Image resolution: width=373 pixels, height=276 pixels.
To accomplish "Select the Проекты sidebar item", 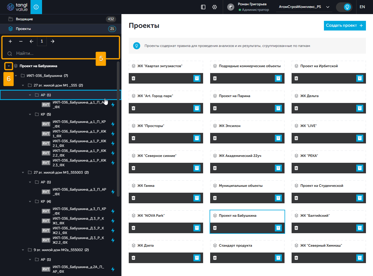I will [x=23, y=29].
